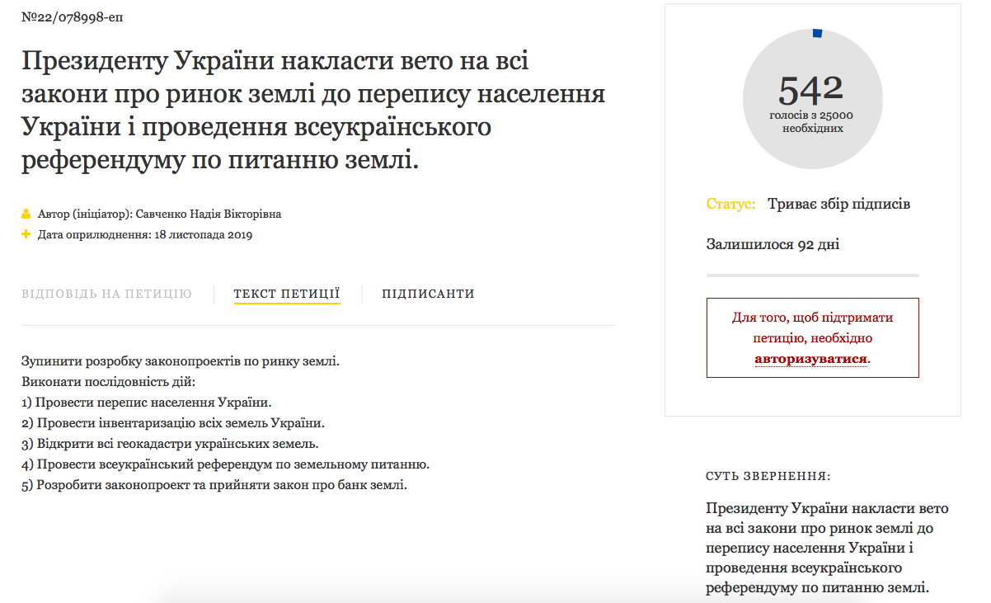The width and height of the screenshot is (991, 603).
Task: Click the yellow plus icon beside publication date
Action: [26, 235]
